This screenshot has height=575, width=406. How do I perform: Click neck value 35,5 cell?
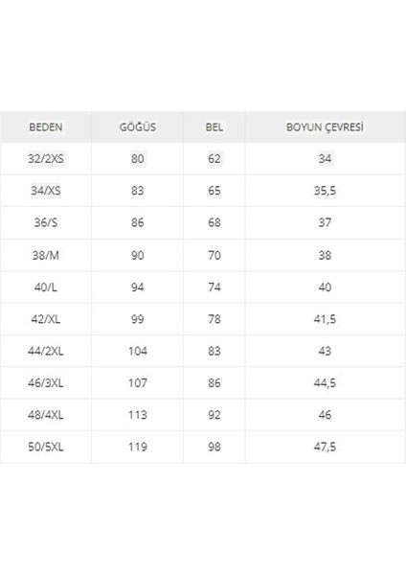(325, 191)
